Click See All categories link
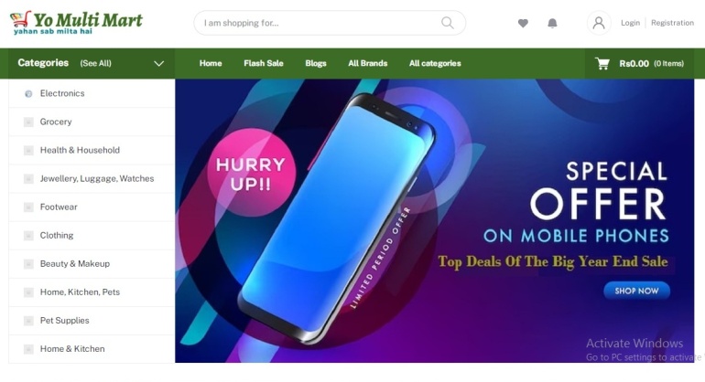This screenshot has width=705, height=382. pos(96,63)
